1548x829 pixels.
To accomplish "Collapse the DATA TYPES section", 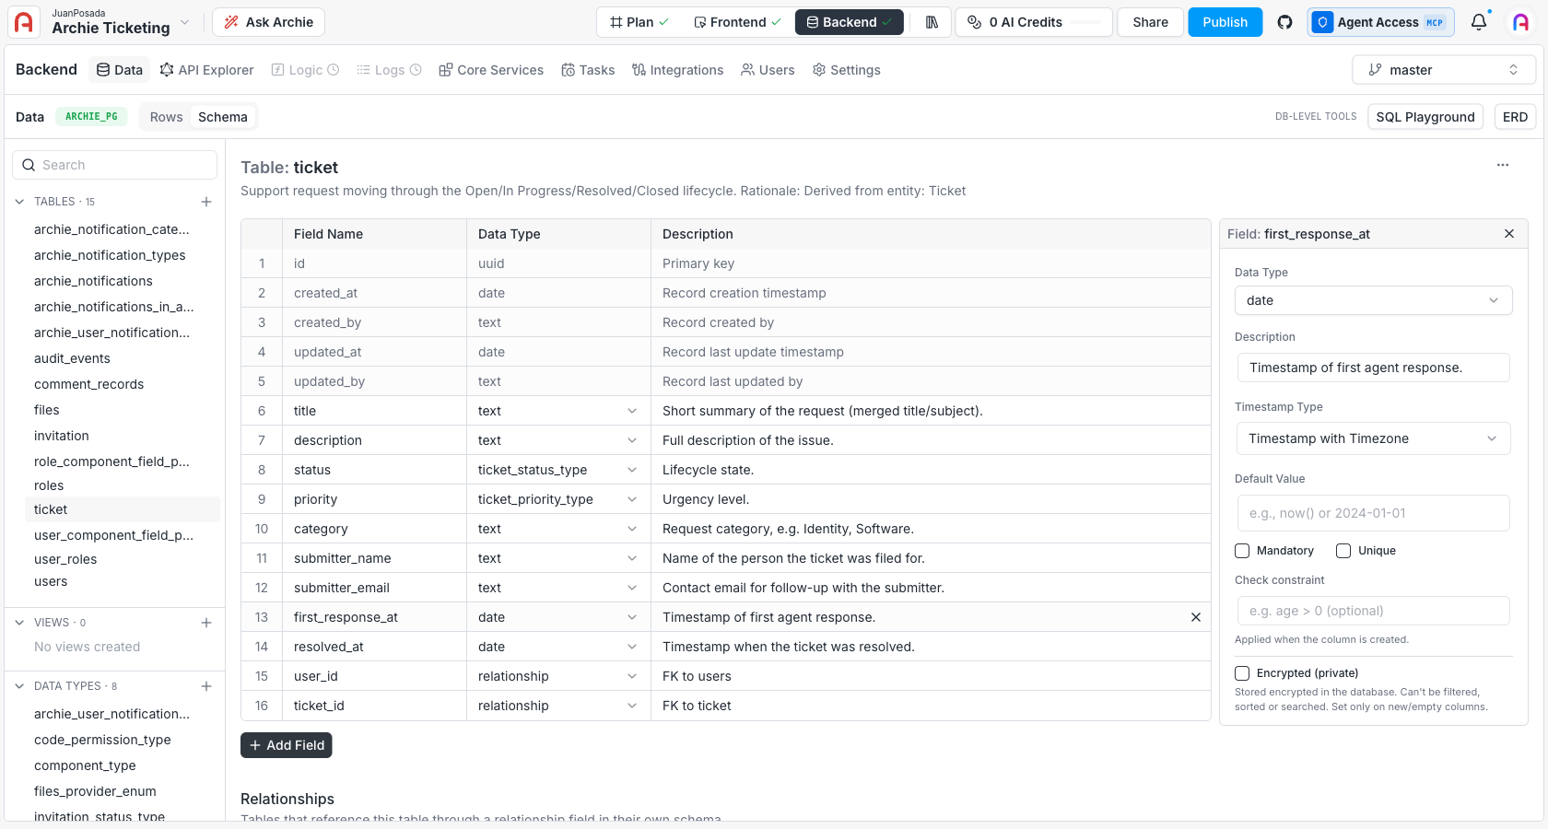I will (19, 686).
